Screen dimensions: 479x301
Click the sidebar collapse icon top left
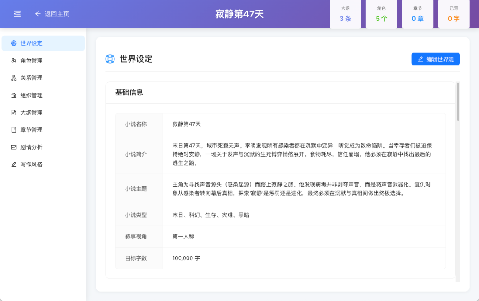(17, 14)
